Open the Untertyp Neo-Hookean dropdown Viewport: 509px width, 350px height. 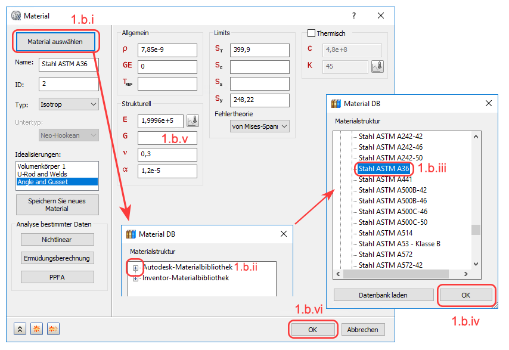[x=69, y=135]
